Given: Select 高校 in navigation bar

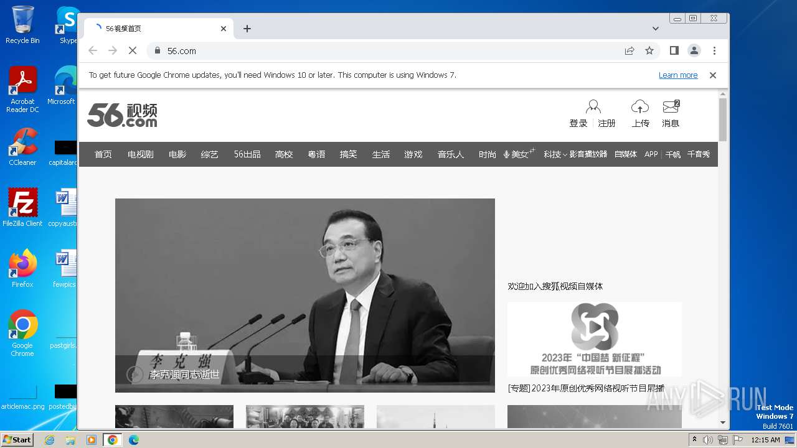Looking at the screenshot, I should [284, 154].
